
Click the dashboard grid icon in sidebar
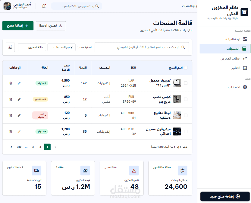pos(245,39)
